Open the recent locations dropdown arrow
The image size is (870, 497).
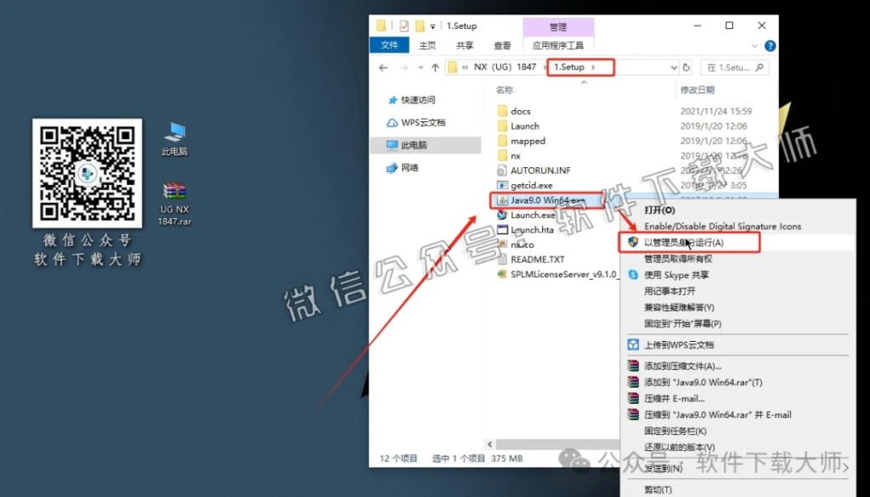421,68
